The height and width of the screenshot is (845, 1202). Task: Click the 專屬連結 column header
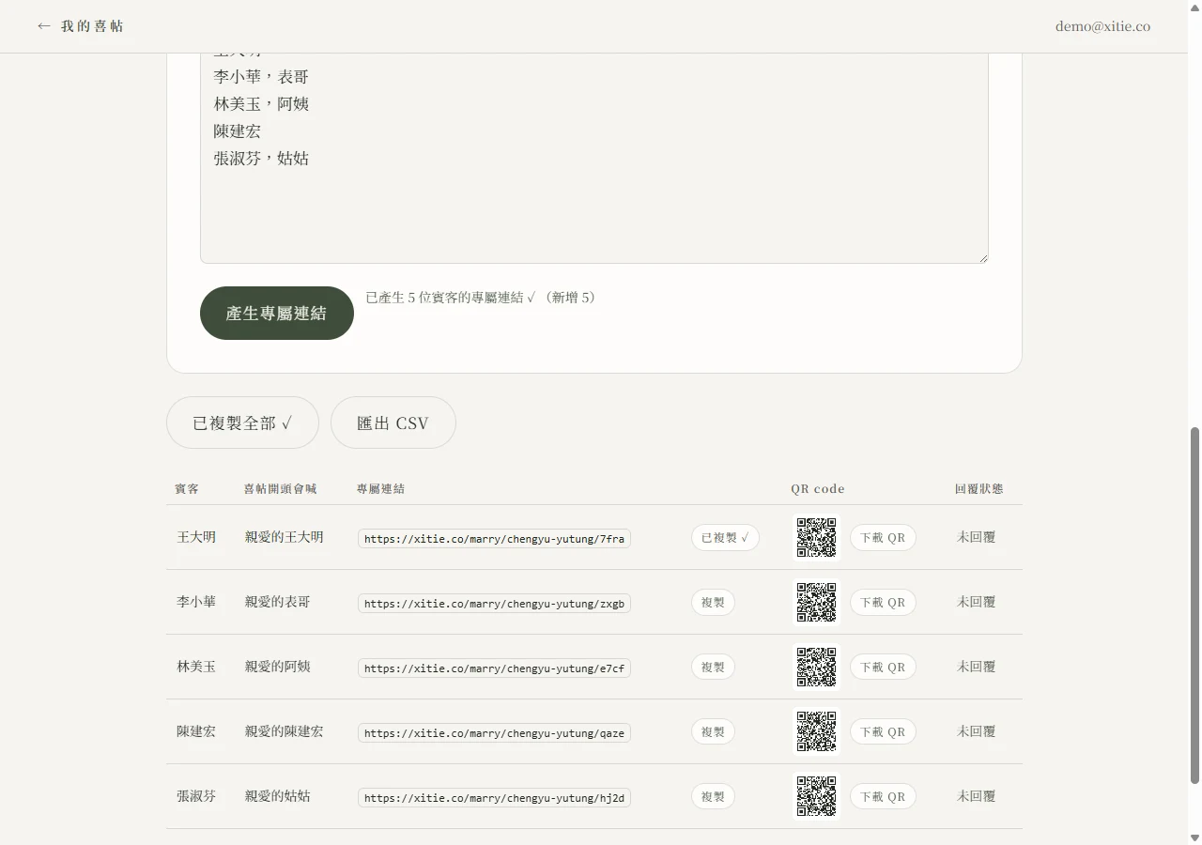click(380, 489)
